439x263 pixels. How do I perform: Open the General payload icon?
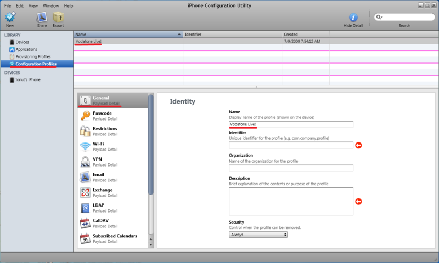point(85,100)
